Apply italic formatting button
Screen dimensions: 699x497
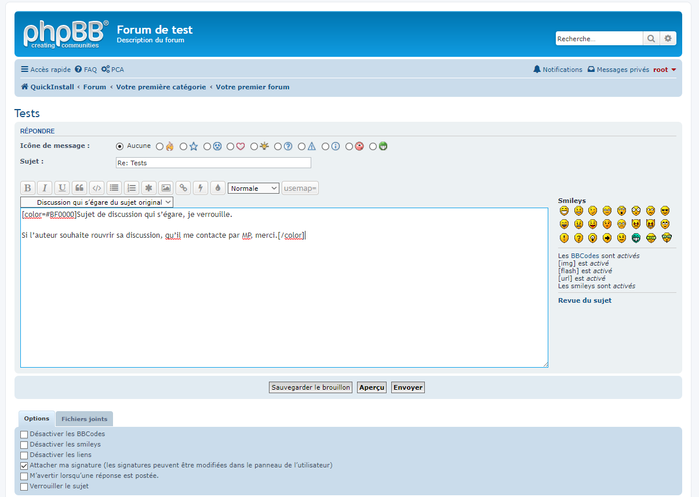(45, 188)
